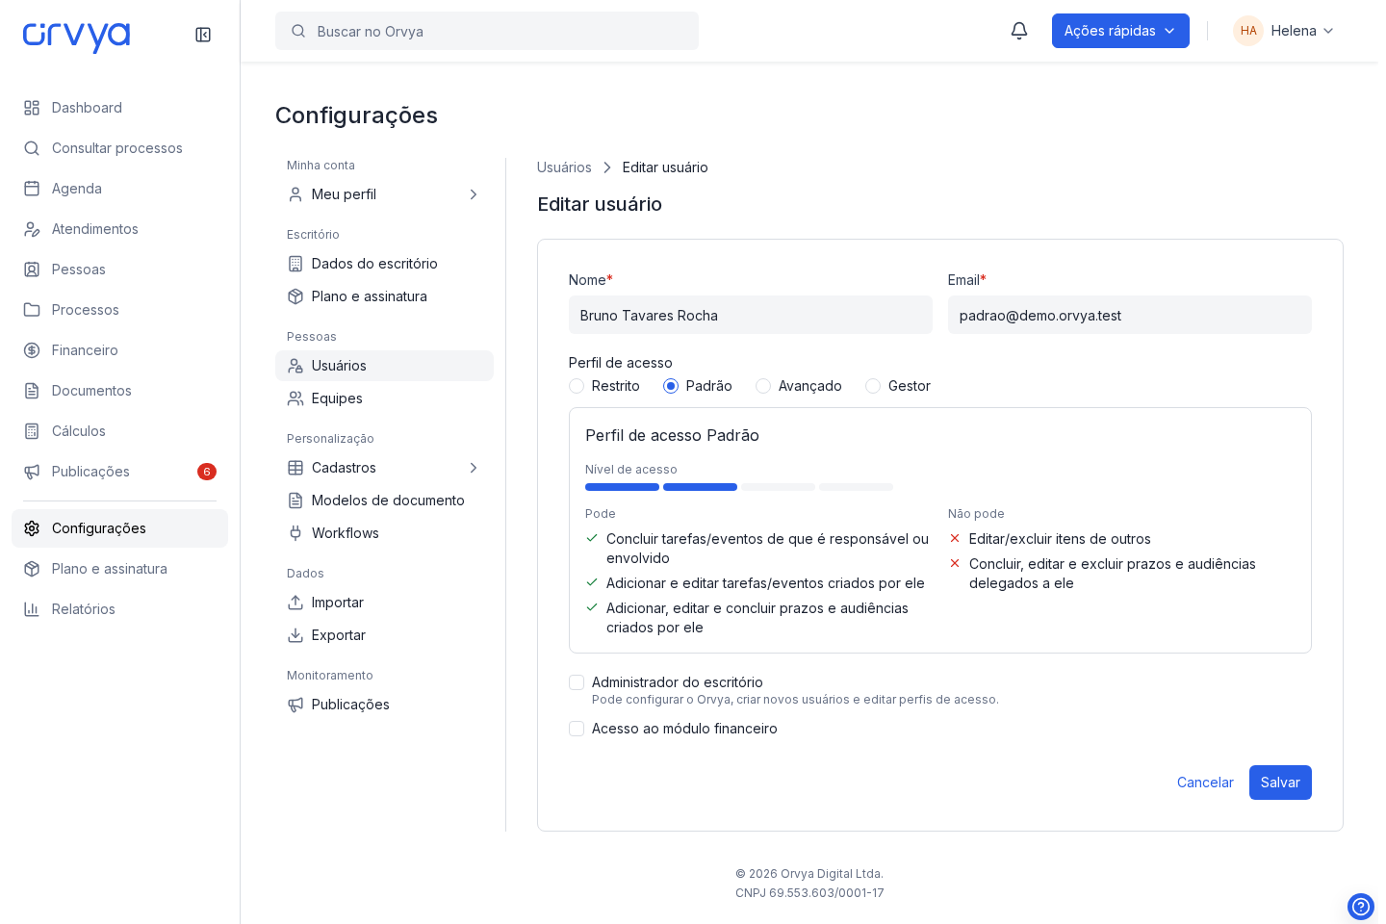Select the Padrão access profile
The image size is (1386, 924).
[671, 386]
